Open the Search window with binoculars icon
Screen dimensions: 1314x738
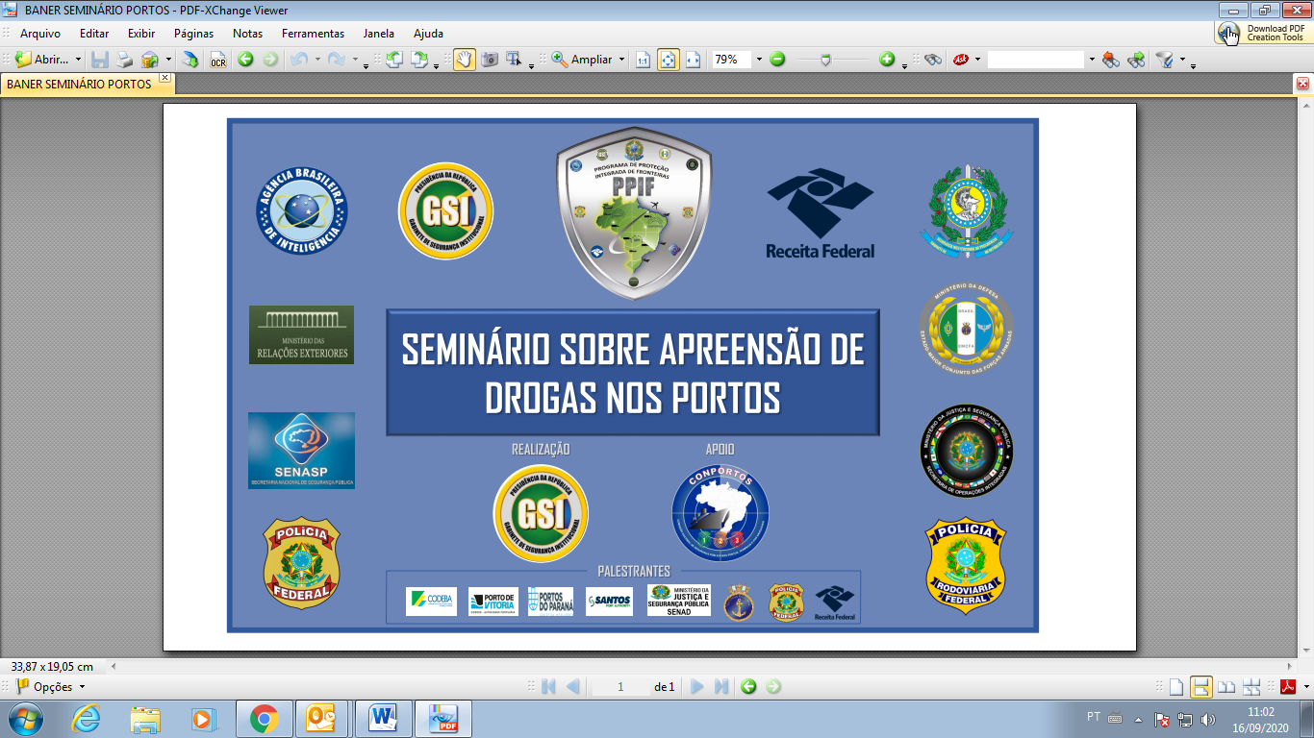[934, 60]
